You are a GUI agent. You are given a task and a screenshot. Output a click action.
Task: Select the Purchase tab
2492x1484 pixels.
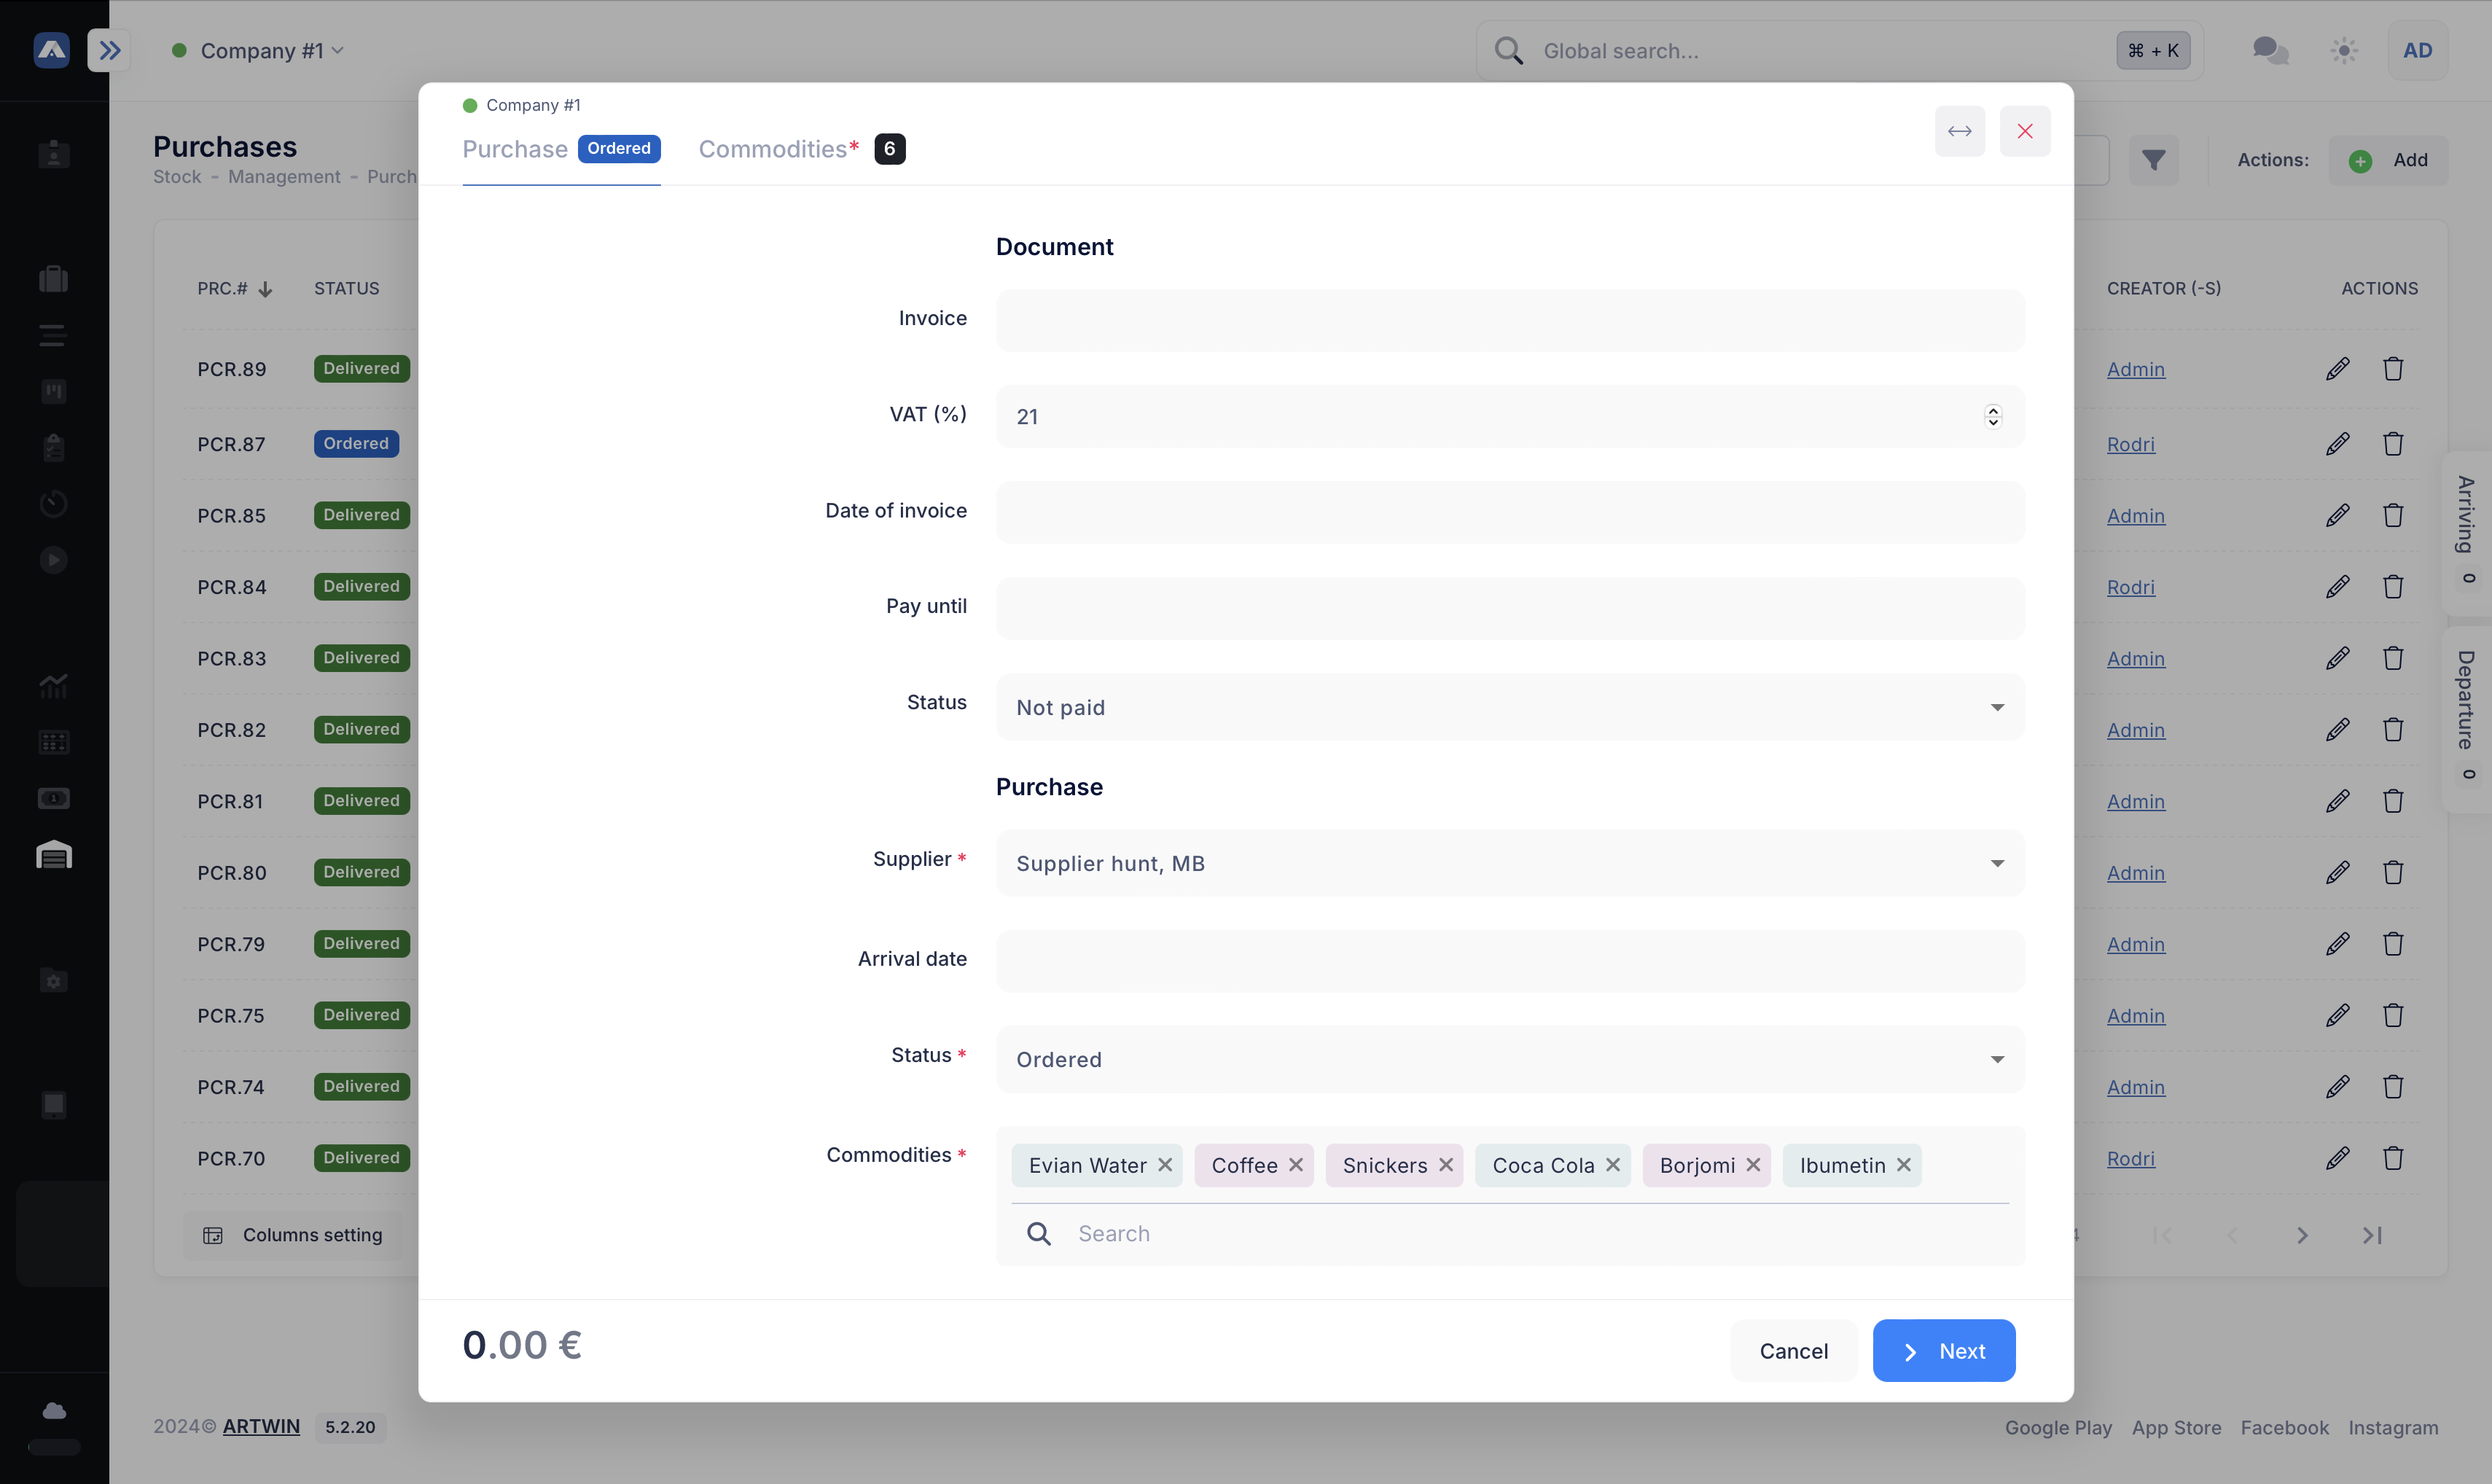point(515,149)
